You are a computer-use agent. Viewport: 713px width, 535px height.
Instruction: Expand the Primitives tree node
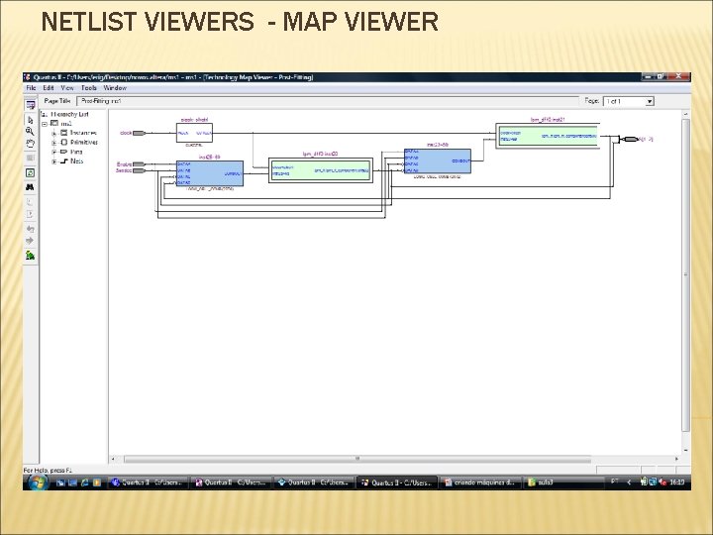click(54, 143)
